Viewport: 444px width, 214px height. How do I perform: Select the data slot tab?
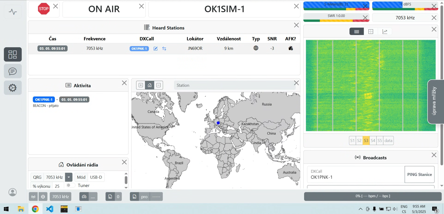coord(388,140)
